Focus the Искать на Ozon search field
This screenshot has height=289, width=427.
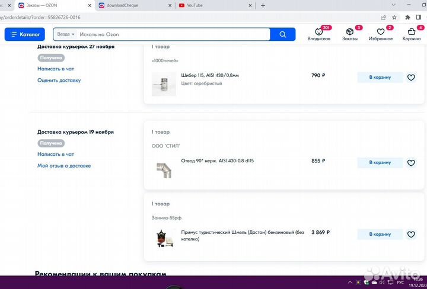point(173,34)
